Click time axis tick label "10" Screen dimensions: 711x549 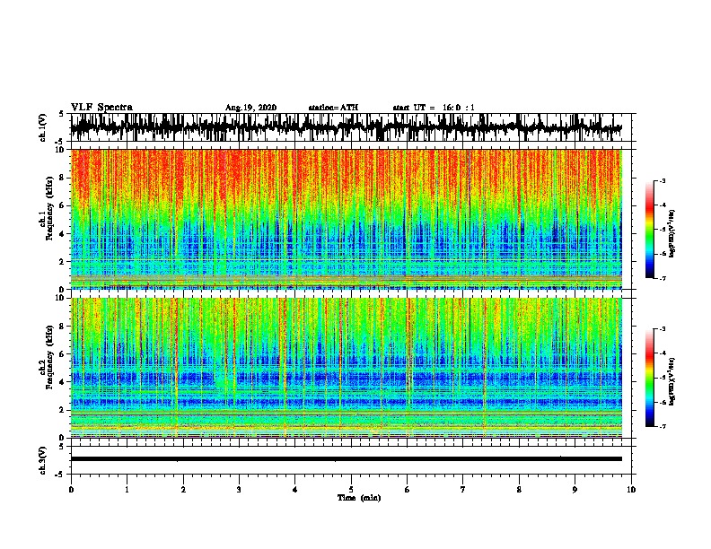click(631, 490)
